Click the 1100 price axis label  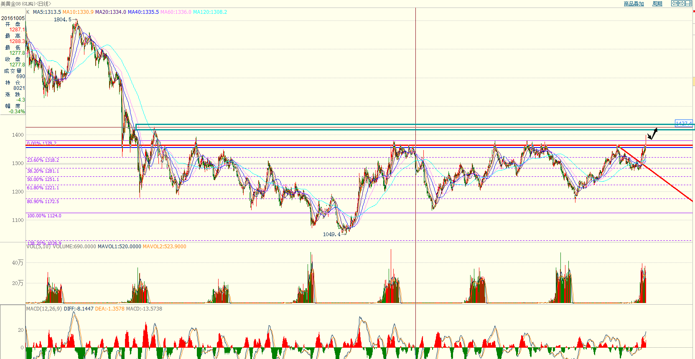click(18, 220)
